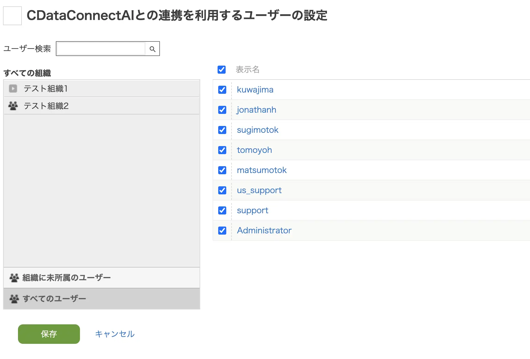This screenshot has width=530, height=359.
Task: Open the kuwajima user link
Action: click(x=255, y=90)
